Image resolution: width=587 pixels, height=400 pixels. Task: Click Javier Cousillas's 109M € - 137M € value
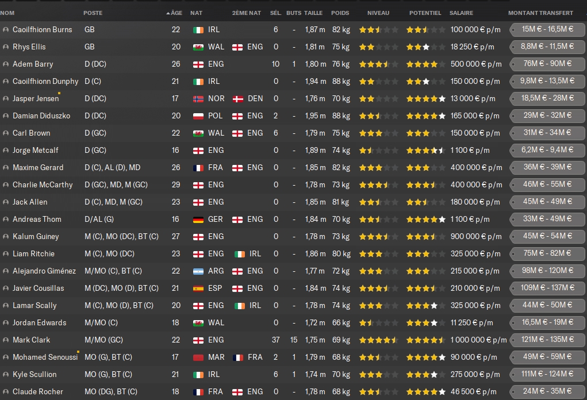point(547,288)
